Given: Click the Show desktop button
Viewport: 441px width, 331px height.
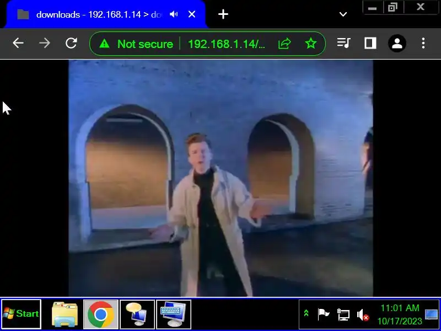Looking at the screenshot, I should pyautogui.click(x=432, y=314).
